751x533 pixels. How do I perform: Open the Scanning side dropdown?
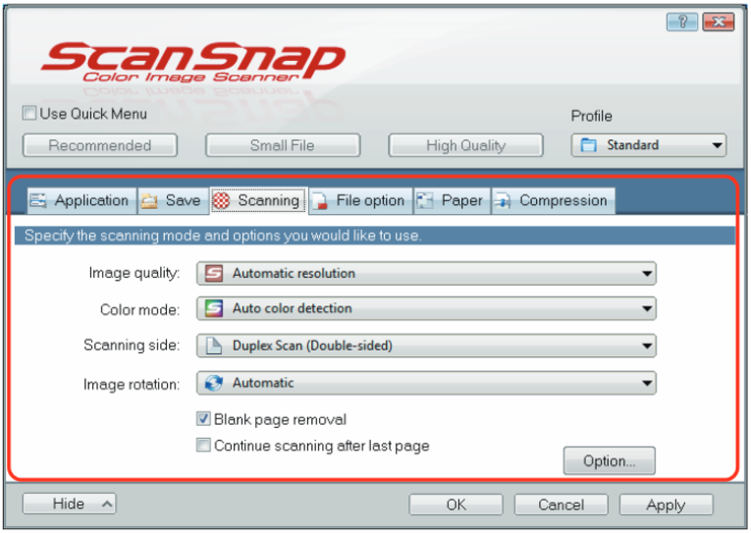(426, 346)
